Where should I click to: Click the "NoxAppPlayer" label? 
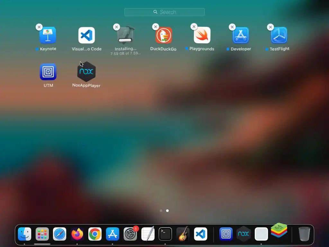point(86,85)
